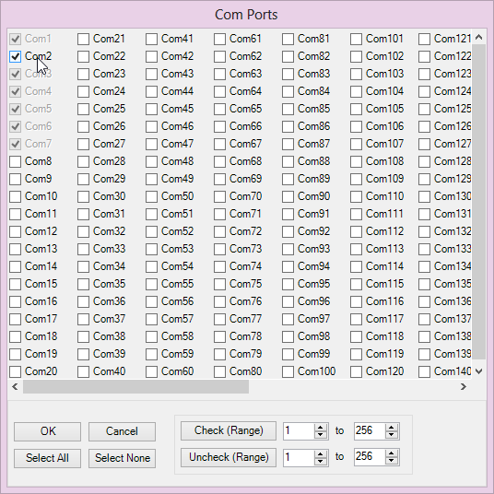Click the Check range end field showing 256
494x494 pixels.
tap(370, 430)
